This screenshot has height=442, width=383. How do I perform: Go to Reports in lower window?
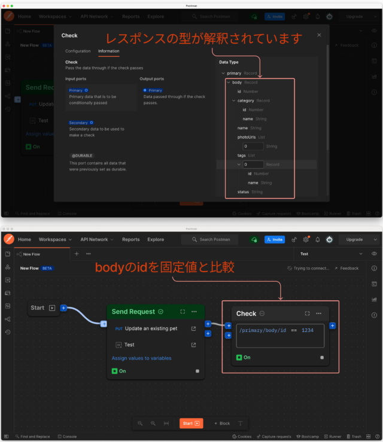point(131,239)
